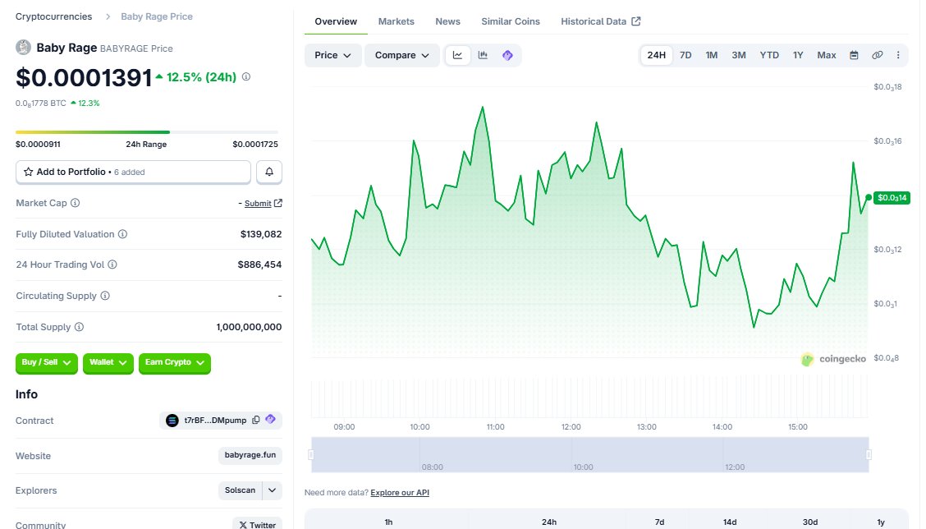Show Circulating Supply info icon

pos(105,296)
